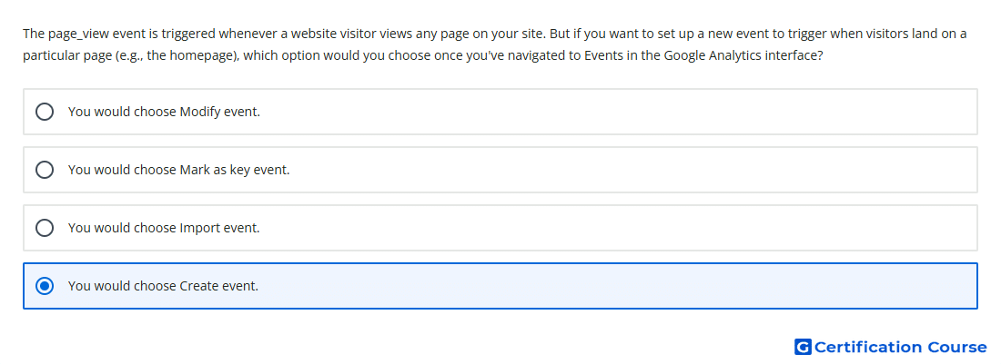Click the word "Course" in the watermark
The width and height of the screenshot is (1001, 364).
click(x=957, y=347)
